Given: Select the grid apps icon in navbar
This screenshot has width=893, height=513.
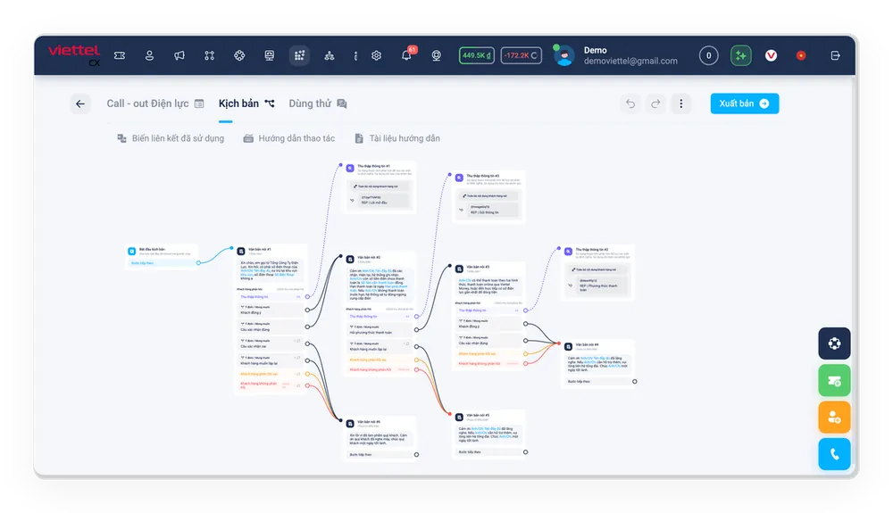Looking at the screenshot, I should pos(299,55).
